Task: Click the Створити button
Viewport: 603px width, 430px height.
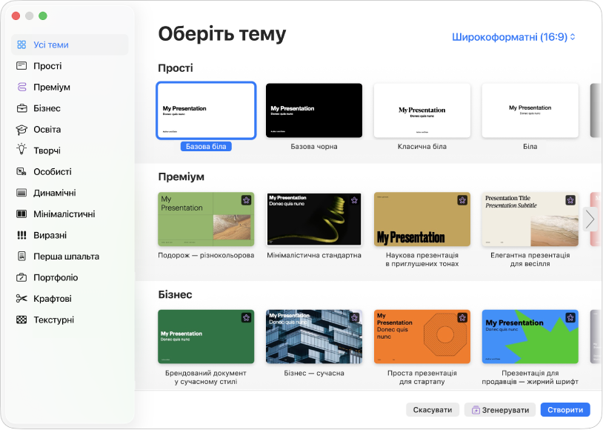Action: [x=565, y=410]
